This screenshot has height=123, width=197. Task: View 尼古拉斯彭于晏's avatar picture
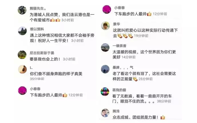[22, 55]
